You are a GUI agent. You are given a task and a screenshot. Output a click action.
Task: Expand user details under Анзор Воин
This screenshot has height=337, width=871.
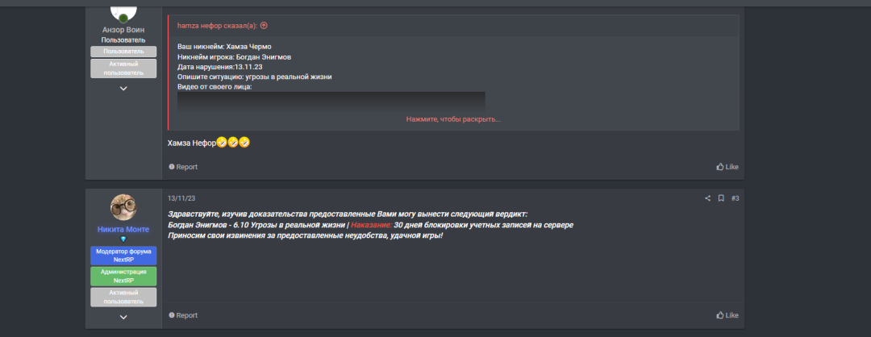click(x=123, y=88)
